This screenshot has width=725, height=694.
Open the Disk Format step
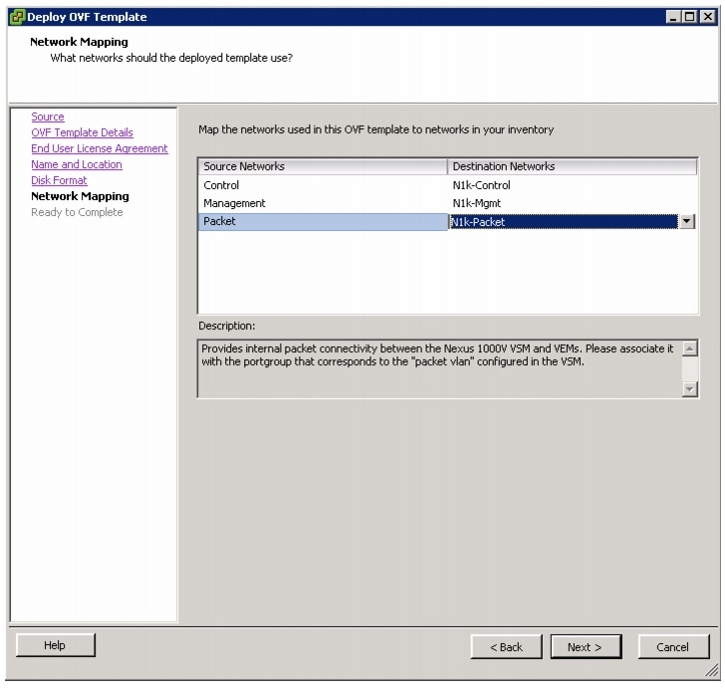point(59,180)
